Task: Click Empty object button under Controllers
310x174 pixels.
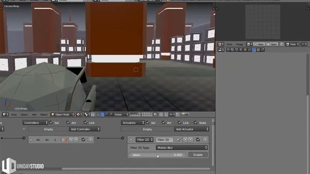Action: click(x=48, y=129)
